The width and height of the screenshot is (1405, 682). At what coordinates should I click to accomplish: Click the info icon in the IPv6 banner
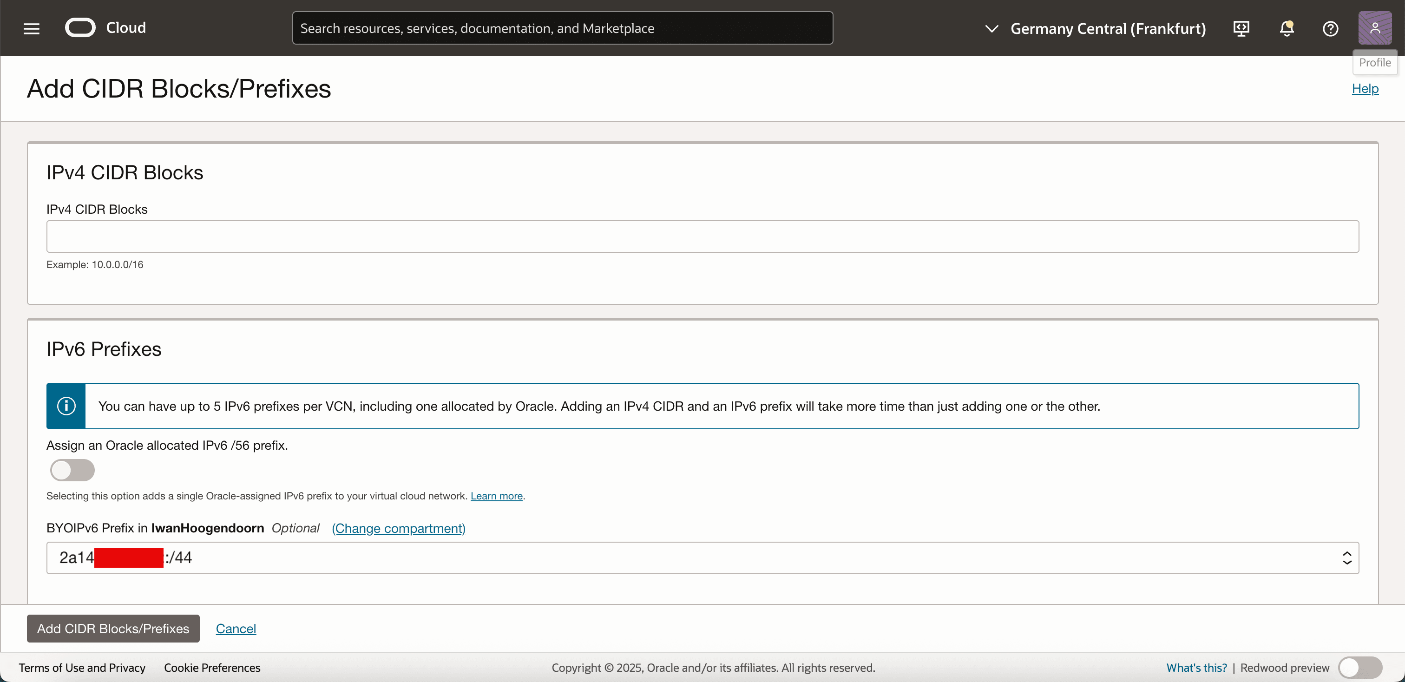(66, 406)
